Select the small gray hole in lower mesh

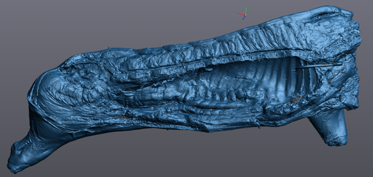(124, 117)
